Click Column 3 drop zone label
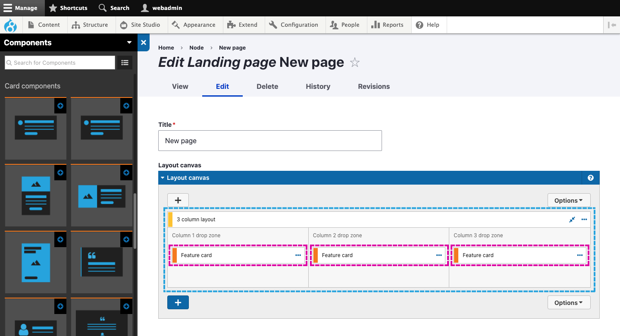 click(478, 236)
